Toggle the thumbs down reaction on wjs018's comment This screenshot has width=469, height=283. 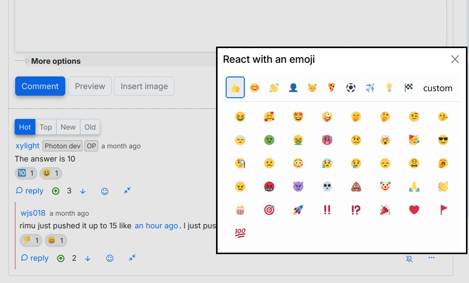coord(31,240)
